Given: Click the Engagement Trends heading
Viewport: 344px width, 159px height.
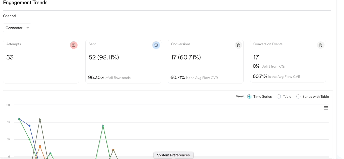Looking at the screenshot, I should point(25,3).
